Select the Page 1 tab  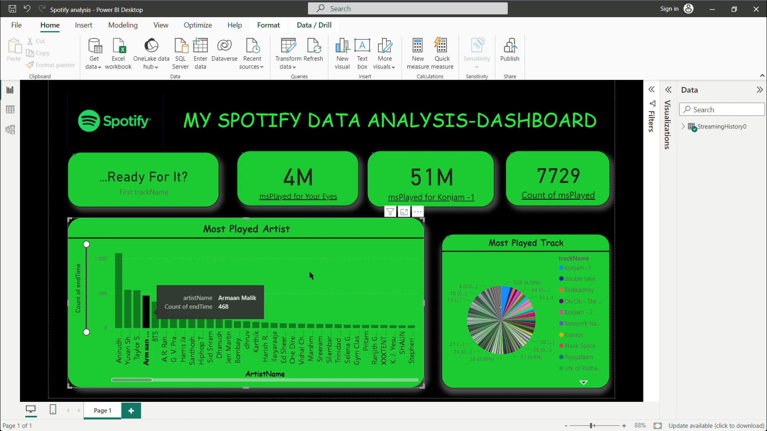point(102,410)
